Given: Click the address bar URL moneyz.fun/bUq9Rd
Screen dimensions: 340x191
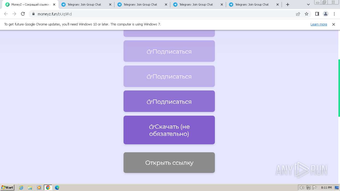Looking at the screenshot, I should coord(55,14).
